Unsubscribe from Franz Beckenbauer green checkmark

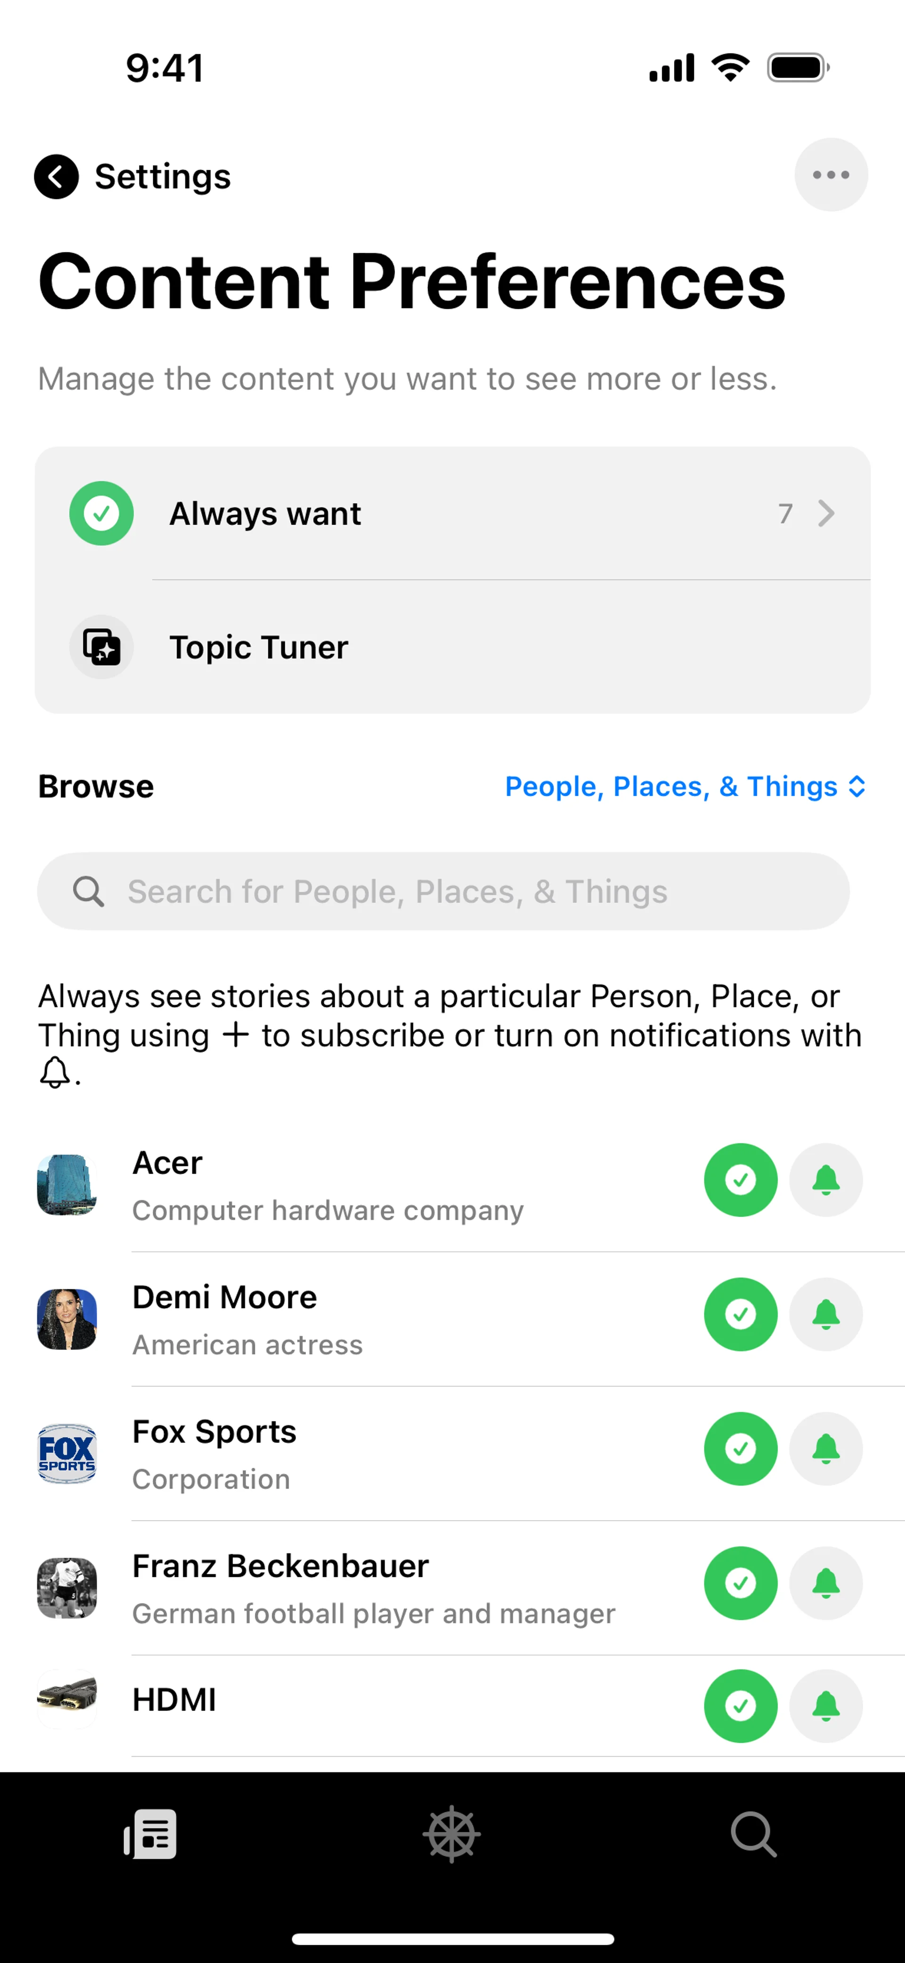point(740,1583)
